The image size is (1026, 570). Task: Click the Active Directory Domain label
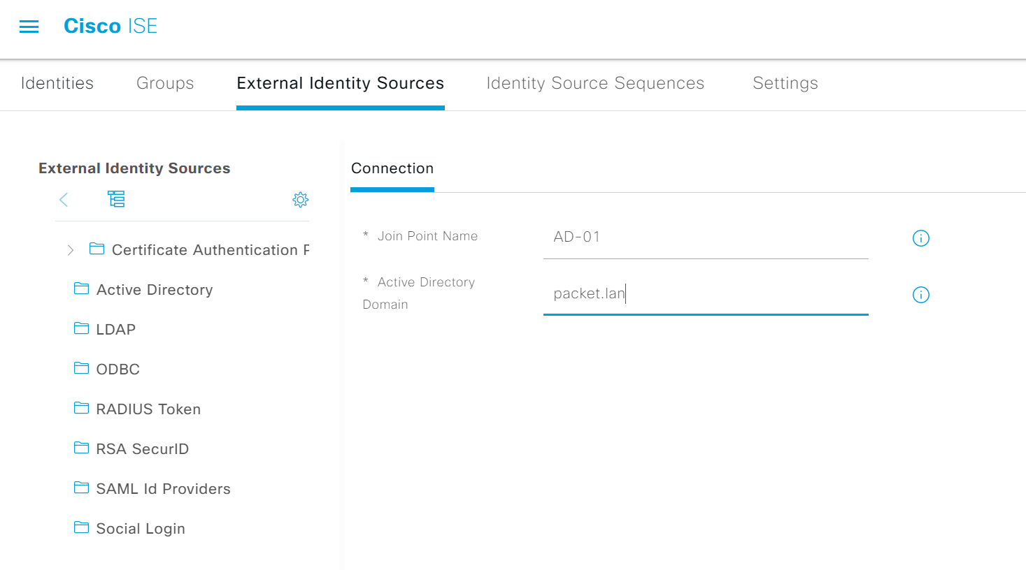(419, 293)
